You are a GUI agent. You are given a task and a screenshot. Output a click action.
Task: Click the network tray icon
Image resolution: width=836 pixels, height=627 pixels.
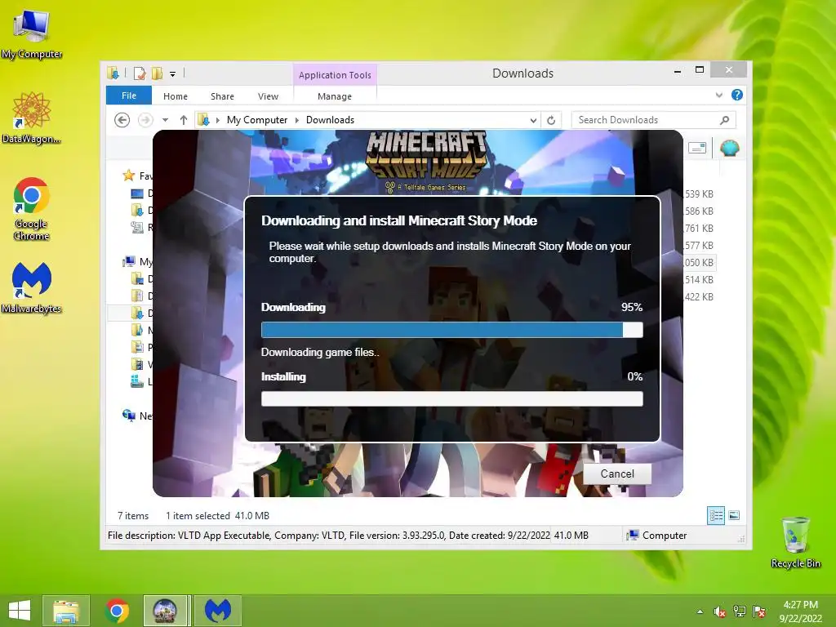[739, 611]
